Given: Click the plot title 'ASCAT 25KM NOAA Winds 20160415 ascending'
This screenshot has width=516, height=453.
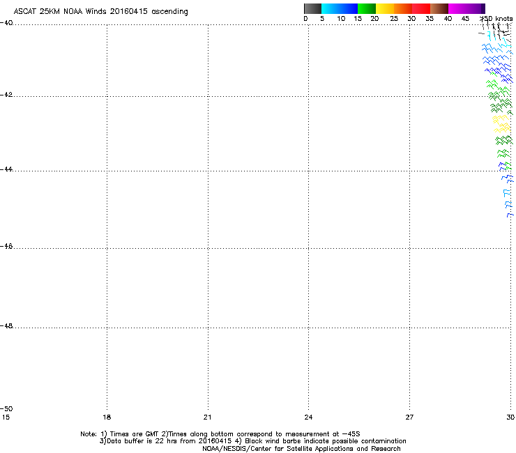Looking at the screenshot, I should point(100,12).
